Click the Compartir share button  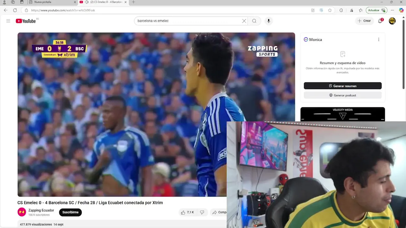(x=219, y=212)
